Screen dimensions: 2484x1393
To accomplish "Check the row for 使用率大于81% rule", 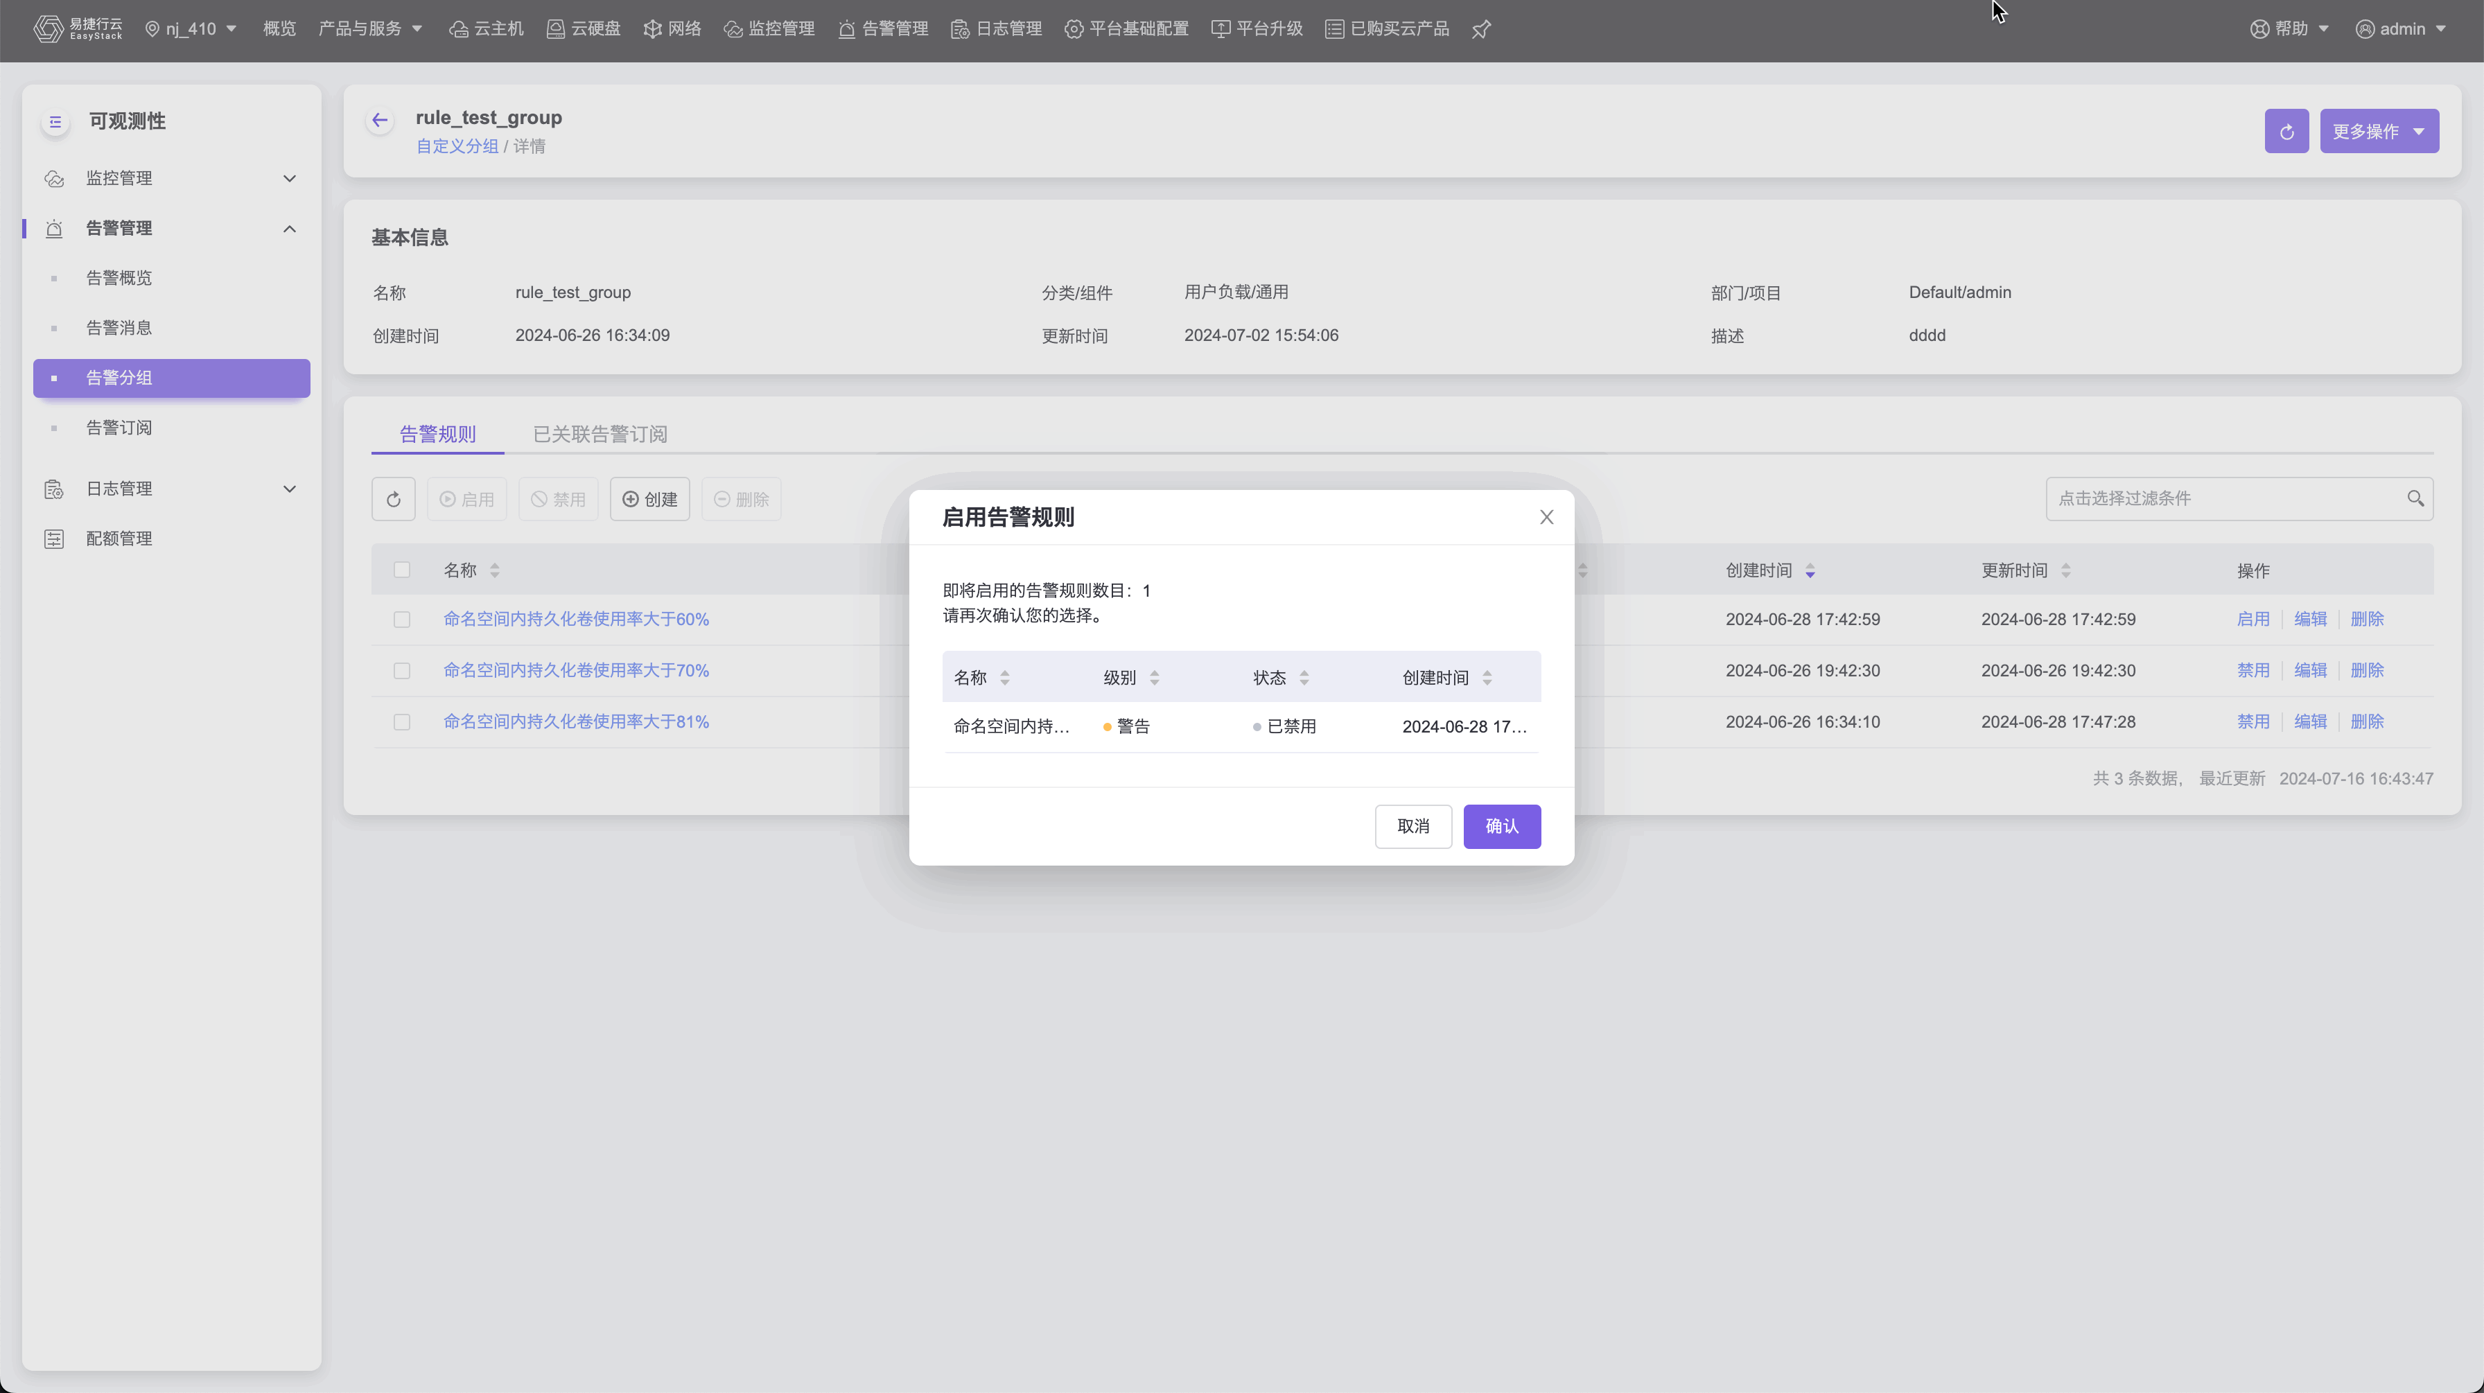I will [402, 722].
